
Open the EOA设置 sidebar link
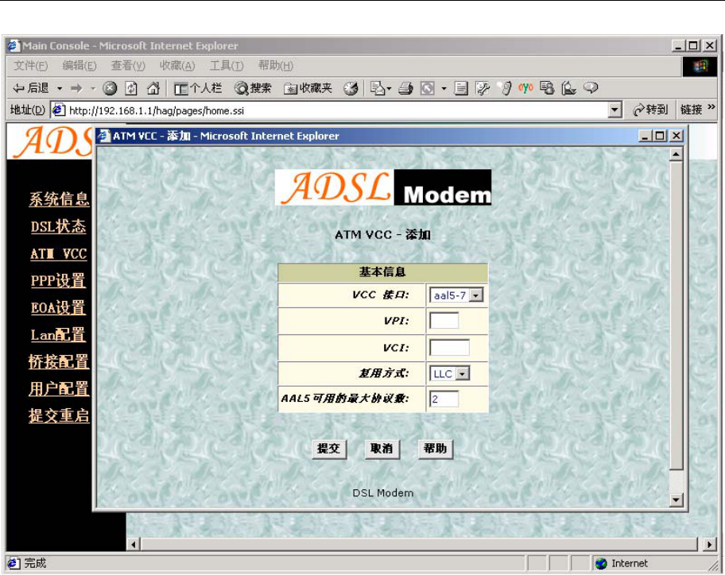click(58, 307)
